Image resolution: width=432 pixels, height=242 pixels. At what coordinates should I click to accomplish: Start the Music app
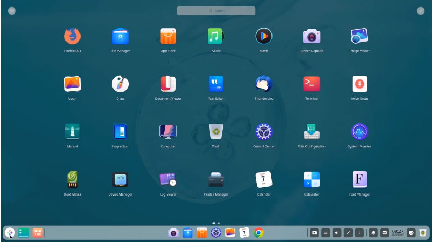(216, 36)
